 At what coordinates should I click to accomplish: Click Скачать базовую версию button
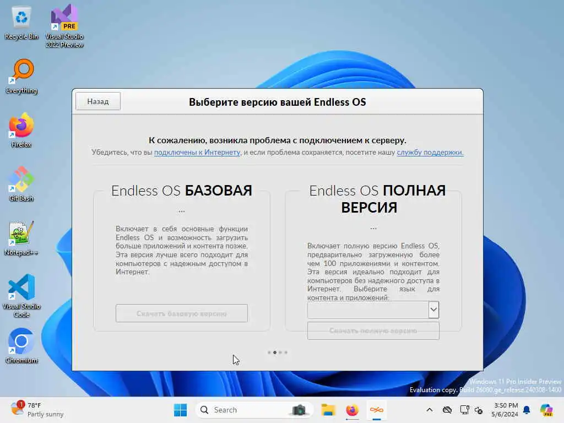click(182, 313)
